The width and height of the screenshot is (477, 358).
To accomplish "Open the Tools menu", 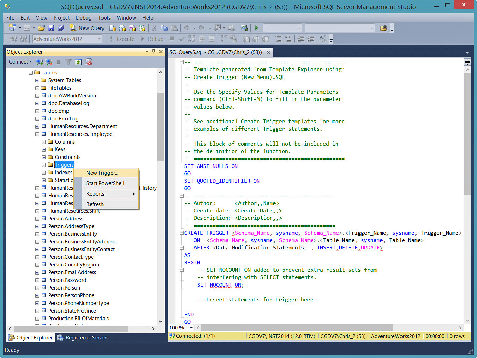I will pos(104,18).
